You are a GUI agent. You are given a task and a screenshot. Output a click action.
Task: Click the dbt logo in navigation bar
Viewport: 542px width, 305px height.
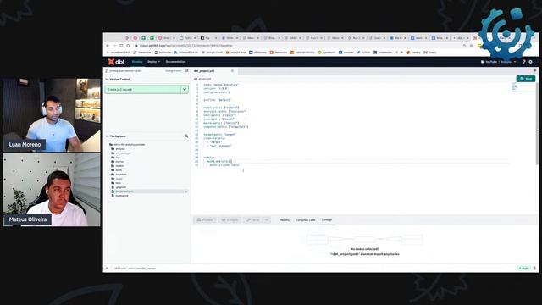coord(117,62)
